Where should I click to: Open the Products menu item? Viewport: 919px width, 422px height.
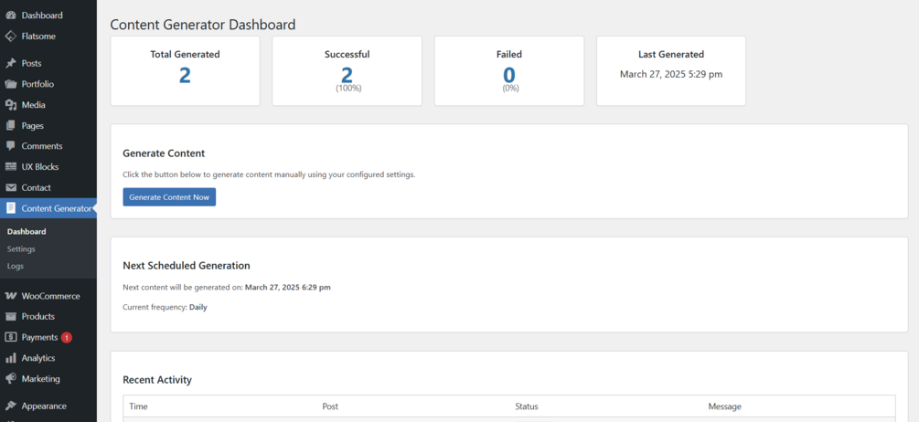[x=37, y=317]
